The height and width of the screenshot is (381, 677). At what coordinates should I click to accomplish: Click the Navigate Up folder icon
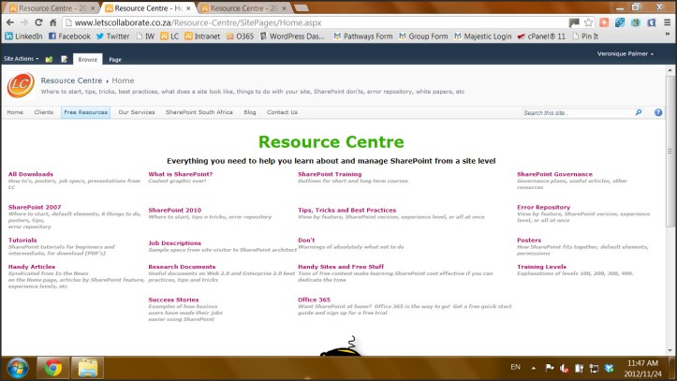[x=49, y=58]
